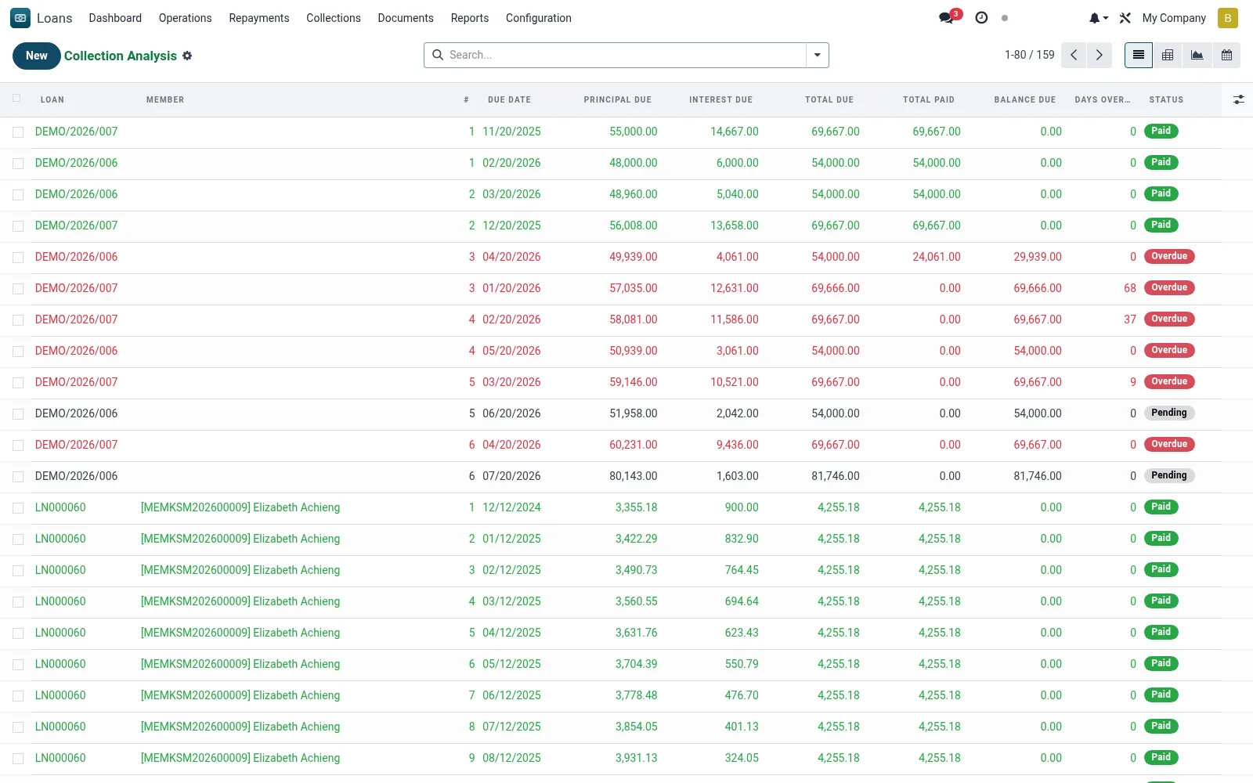Open the clock activities icon
This screenshot has height=783, width=1253.
pos(981,17)
